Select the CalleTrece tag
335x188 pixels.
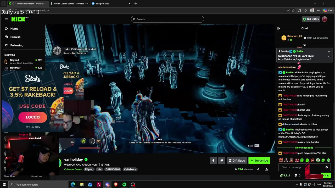[130, 169]
